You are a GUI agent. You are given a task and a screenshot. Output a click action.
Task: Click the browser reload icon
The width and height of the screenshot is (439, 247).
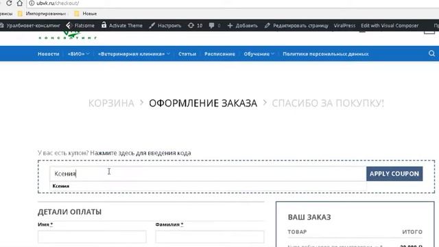pyautogui.click(x=9, y=3)
